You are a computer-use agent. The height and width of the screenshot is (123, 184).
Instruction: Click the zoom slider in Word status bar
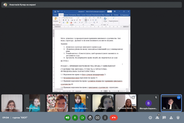(x=118, y=91)
